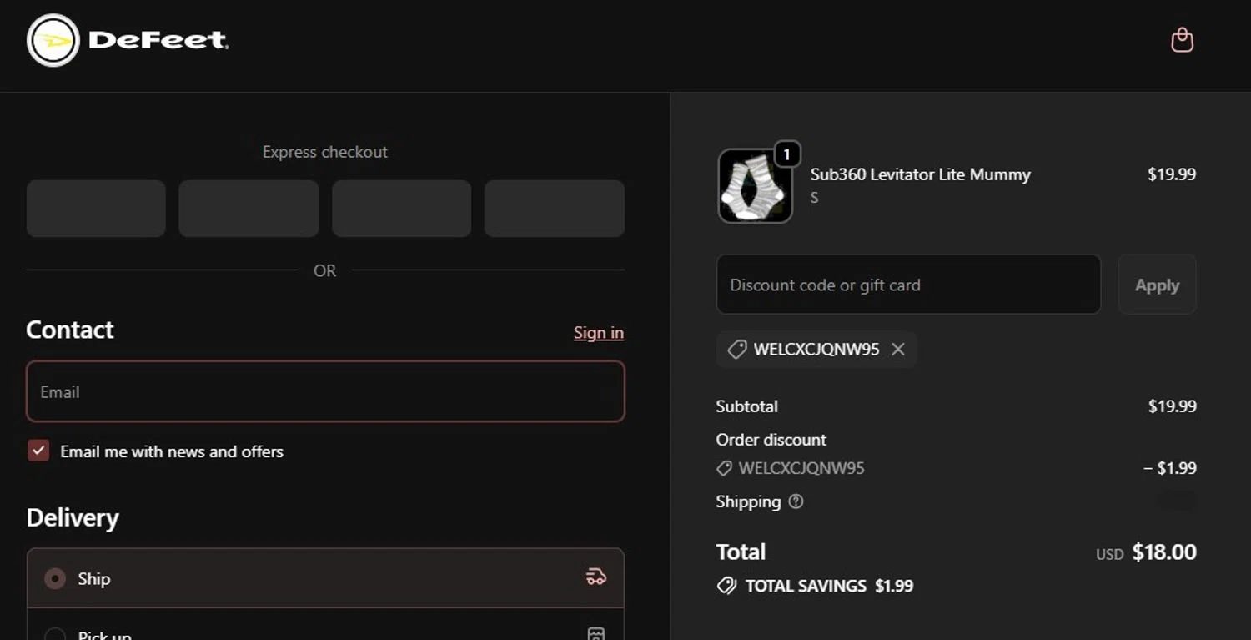This screenshot has height=640, width=1251.
Task: Click the tag icon beside the Order discount code
Action: tap(724, 469)
